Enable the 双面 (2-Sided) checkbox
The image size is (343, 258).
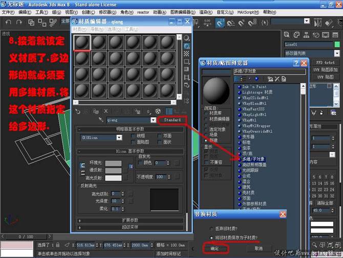click(x=160, y=136)
